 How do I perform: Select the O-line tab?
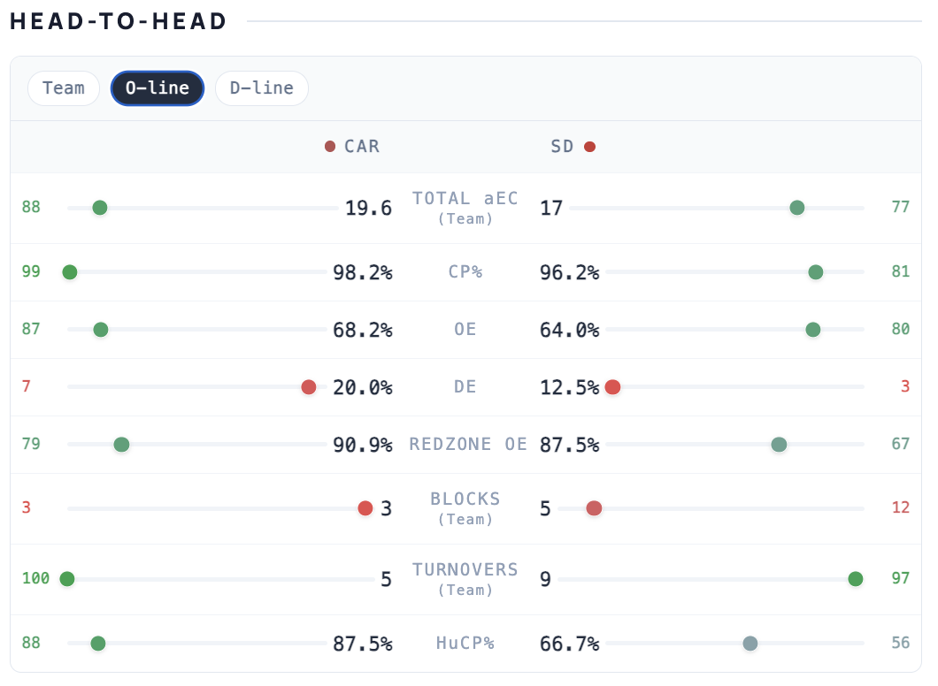(158, 88)
